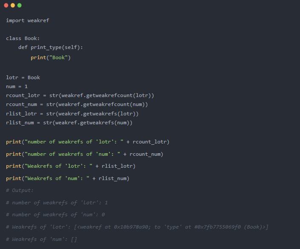Image resolution: width=300 pixels, height=249 pixels.
Task: Click the 'lotr = Book' assignment line
Action: [x=23, y=77]
